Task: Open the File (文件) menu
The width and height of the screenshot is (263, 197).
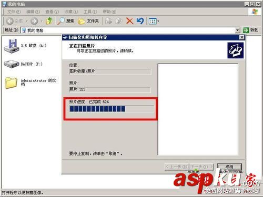Action: click(14, 12)
